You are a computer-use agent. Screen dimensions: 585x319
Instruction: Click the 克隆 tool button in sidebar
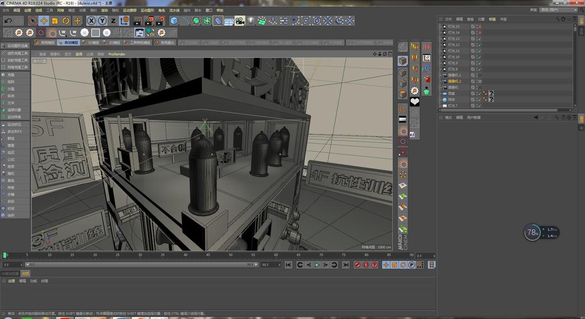(x=11, y=75)
